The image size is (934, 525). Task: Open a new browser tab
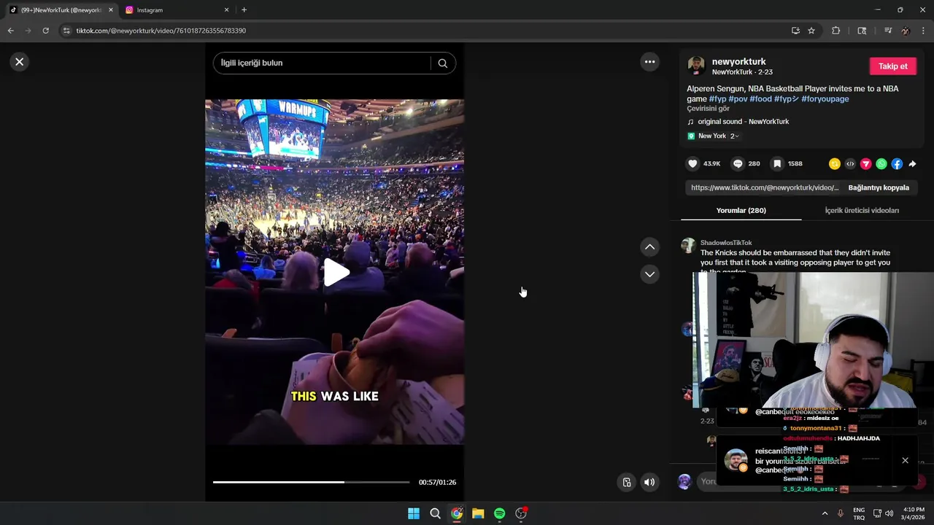(x=244, y=10)
